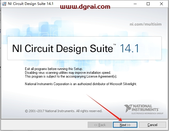169x131 pixels.
Task: Click the "Disabling virus scanning utilities" line
Action: (68, 73)
